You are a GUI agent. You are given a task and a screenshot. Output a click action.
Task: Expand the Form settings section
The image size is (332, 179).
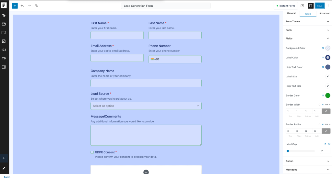(307, 30)
